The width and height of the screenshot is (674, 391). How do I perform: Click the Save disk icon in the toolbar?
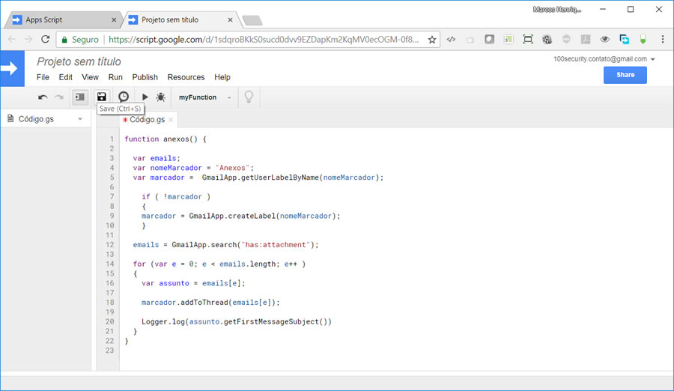[x=101, y=97]
